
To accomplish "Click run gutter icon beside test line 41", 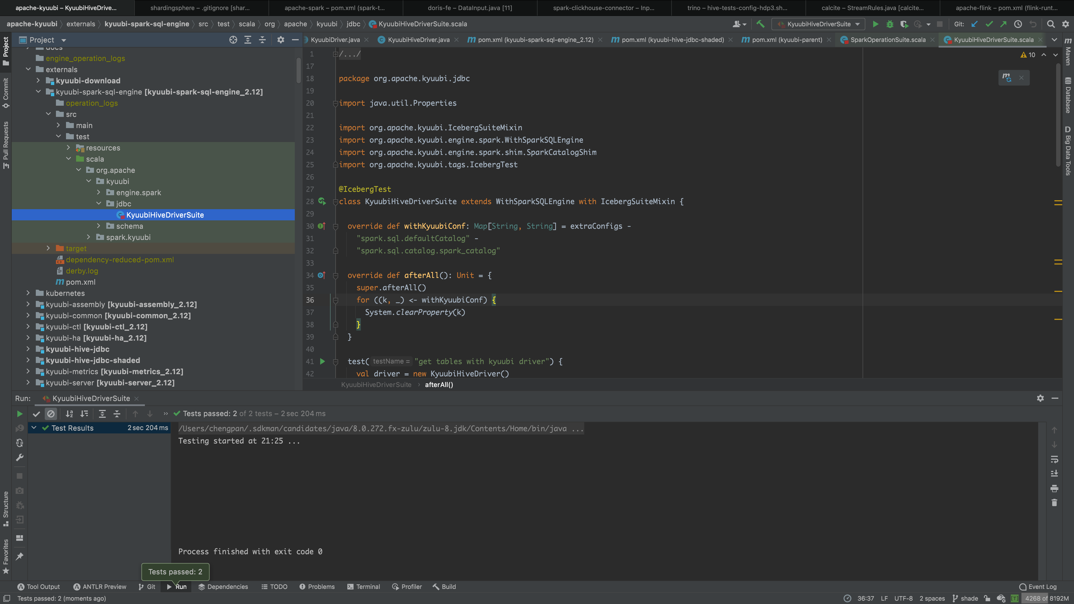I will (x=322, y=361).
